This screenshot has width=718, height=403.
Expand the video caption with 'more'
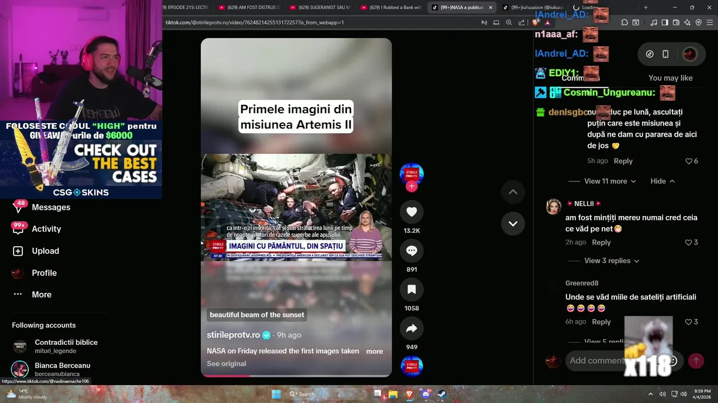tap(375, 352)
